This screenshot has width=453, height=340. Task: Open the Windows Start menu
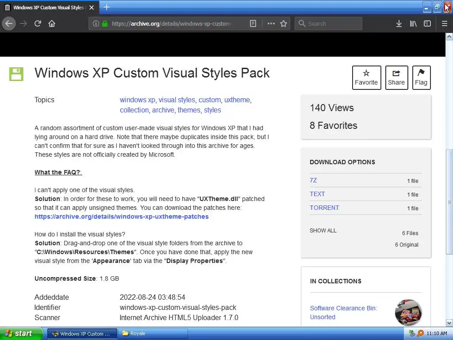pos(21,334)
